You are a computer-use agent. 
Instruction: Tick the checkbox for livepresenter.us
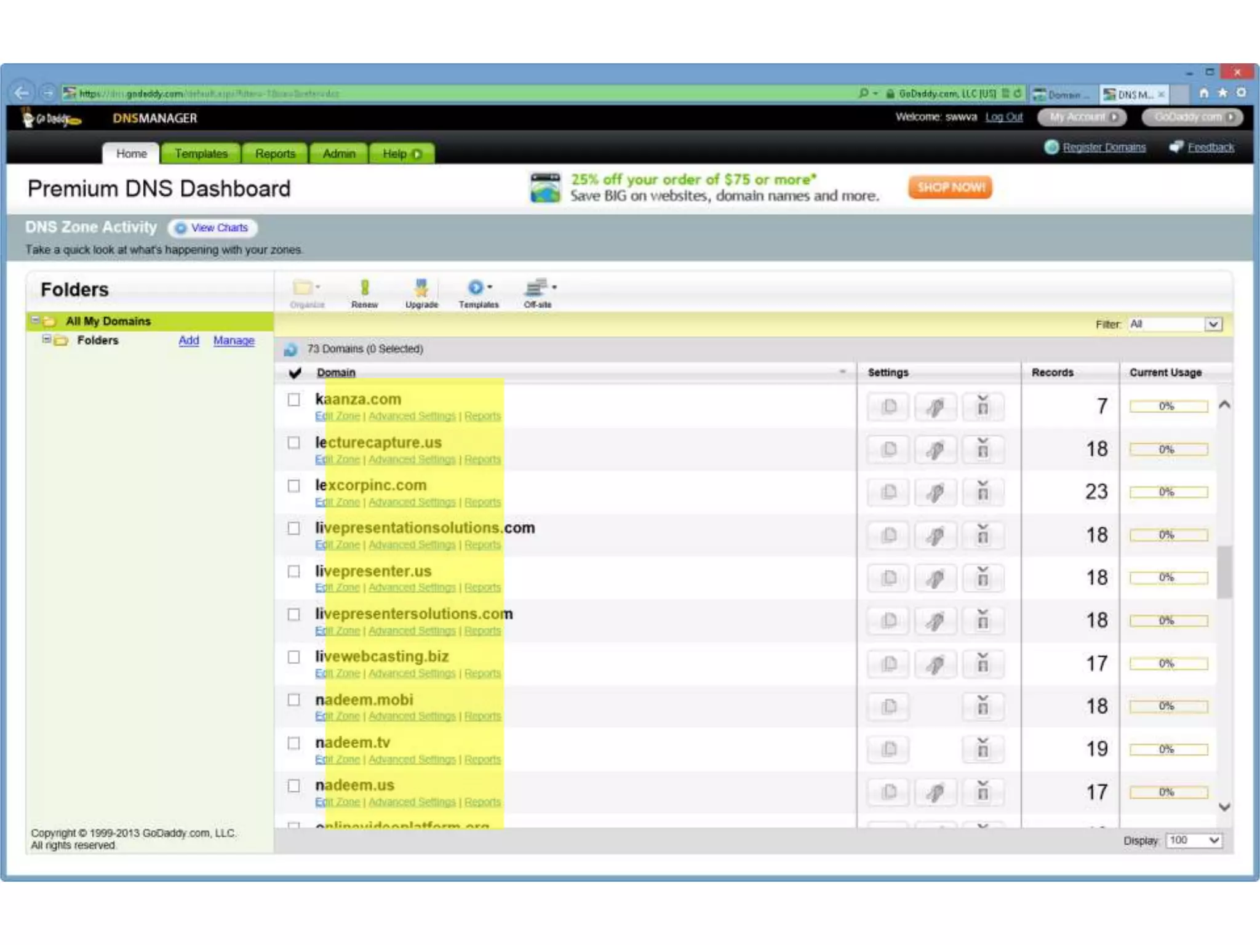[294, 572]
